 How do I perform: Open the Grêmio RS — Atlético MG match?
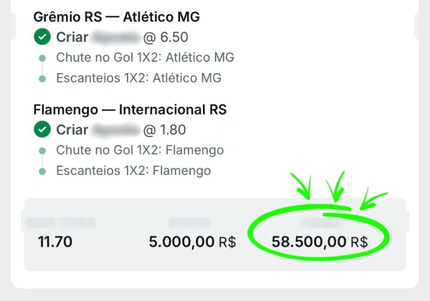(116, 17)
